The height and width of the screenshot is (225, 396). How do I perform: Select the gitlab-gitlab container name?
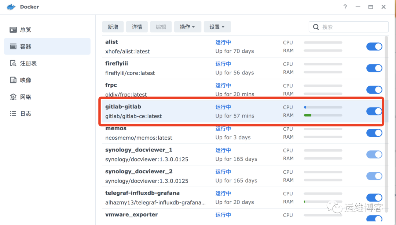click(x=123, y=106)
